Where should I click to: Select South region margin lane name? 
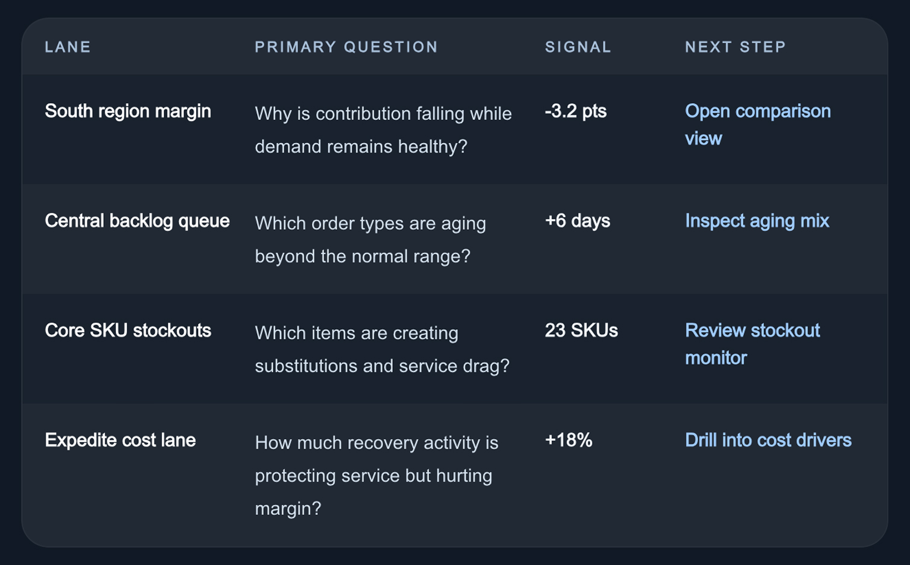coord(128,111)
